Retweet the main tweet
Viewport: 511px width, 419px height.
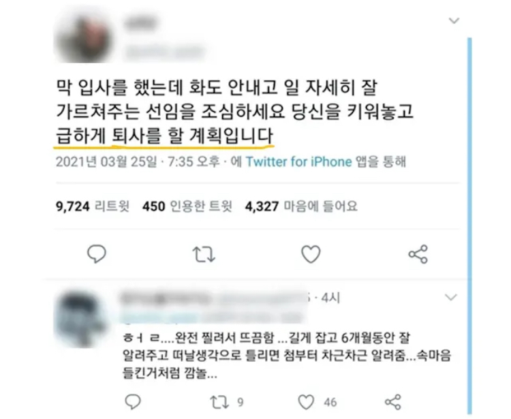point(204,254)
